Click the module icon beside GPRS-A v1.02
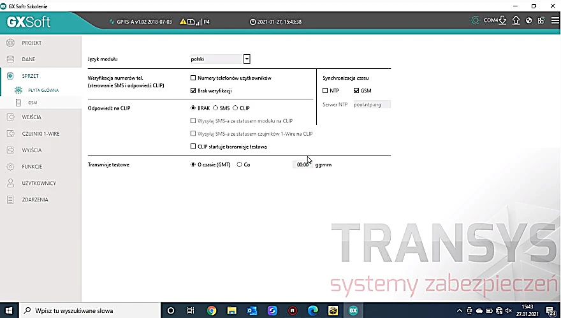 112,22
